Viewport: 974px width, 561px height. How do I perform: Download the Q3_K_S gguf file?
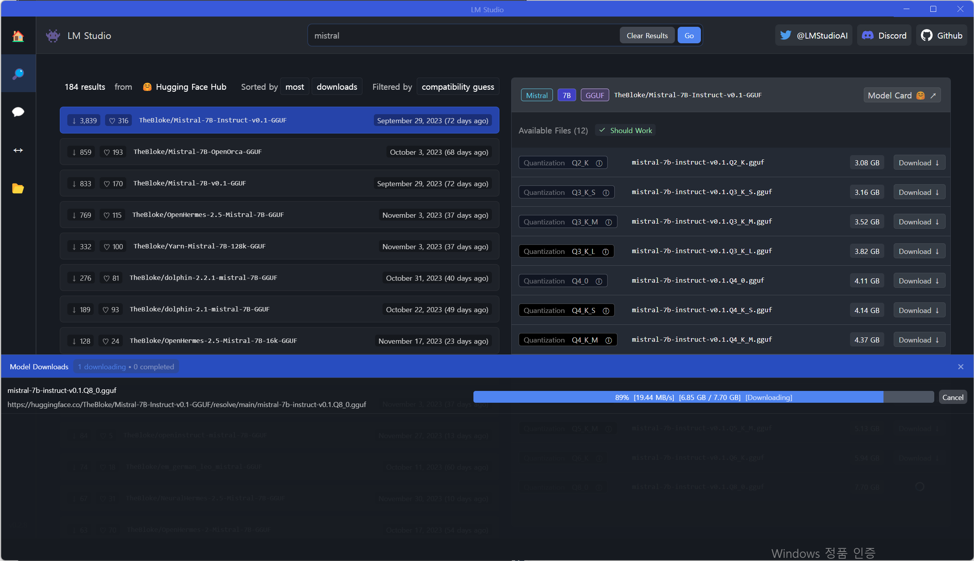(919, 192)
